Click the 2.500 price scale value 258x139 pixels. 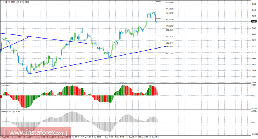pos(254,76)
